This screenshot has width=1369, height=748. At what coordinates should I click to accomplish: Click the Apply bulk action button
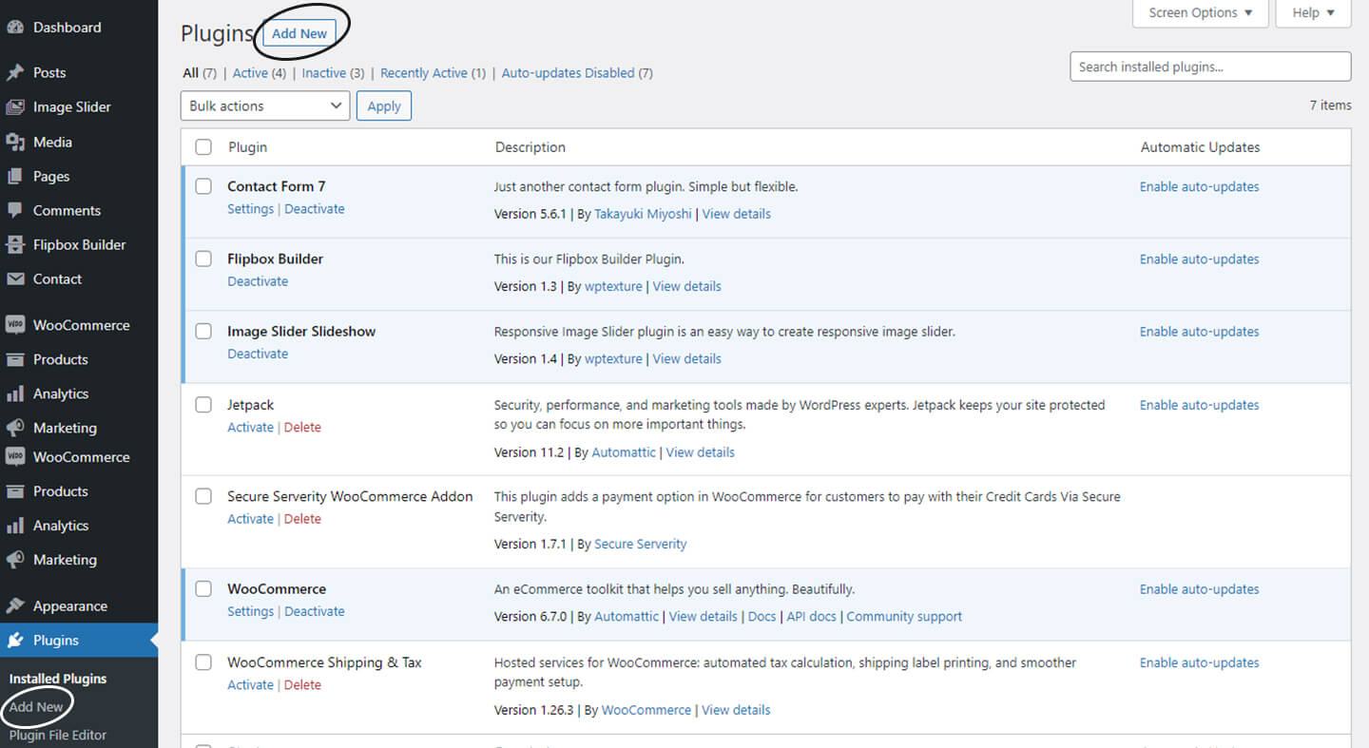tap(384, 105)
